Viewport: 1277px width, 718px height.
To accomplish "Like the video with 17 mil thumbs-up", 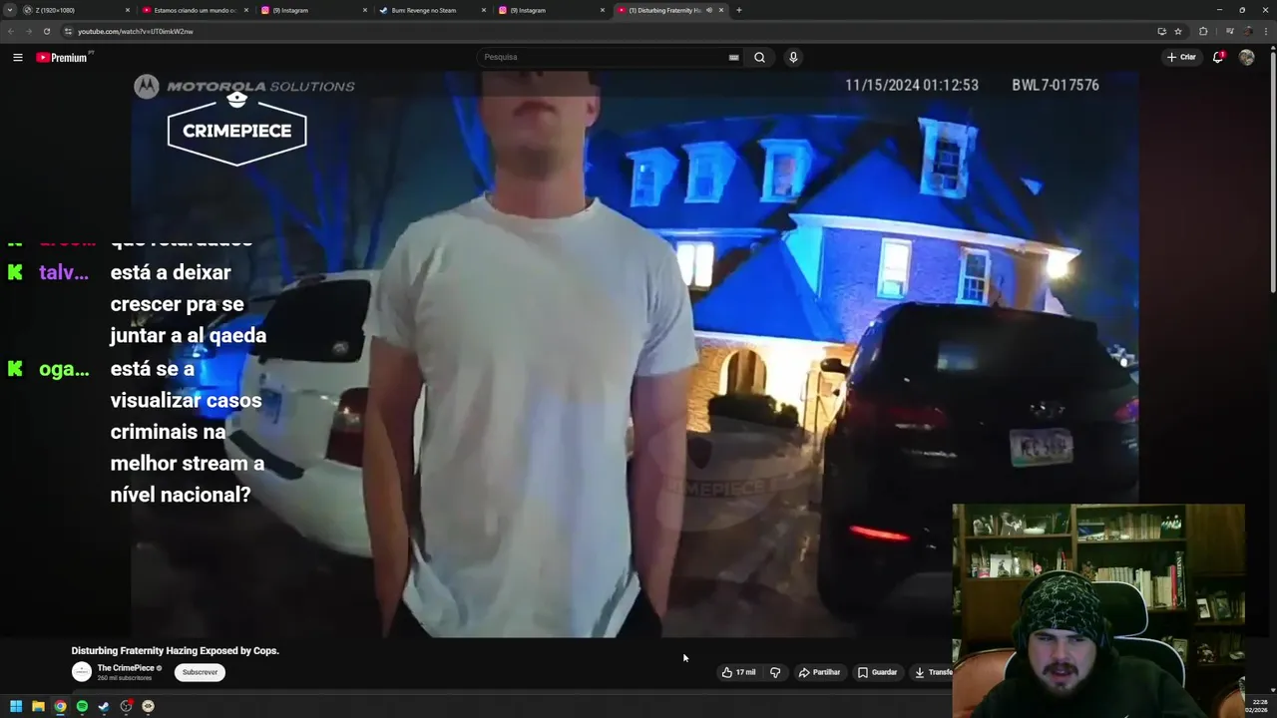I will (x=738, y=672).
